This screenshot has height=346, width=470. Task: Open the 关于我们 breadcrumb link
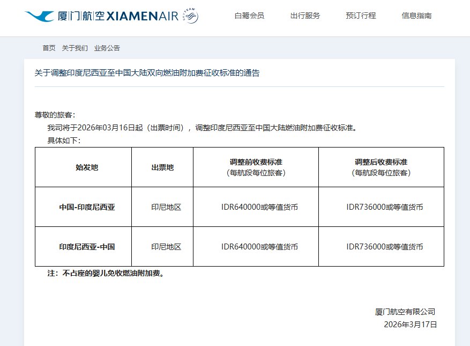(x=74, y=48)
